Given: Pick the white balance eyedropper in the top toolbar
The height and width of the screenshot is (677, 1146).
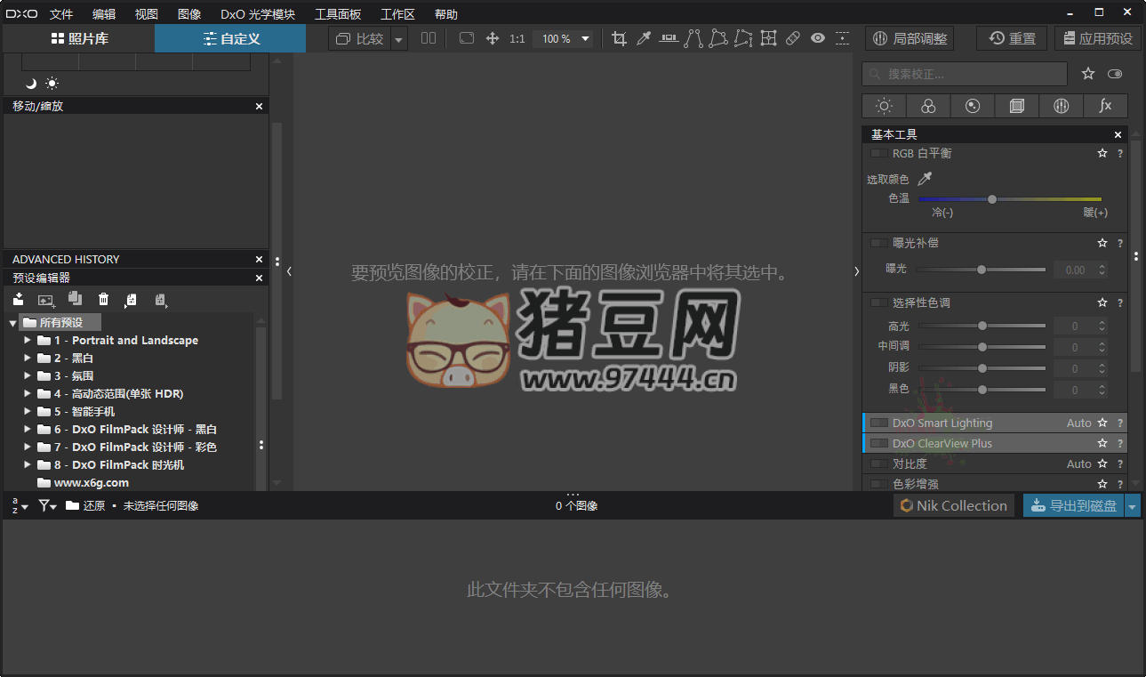Looking at the screenshot, I should (x=644, y=38).
